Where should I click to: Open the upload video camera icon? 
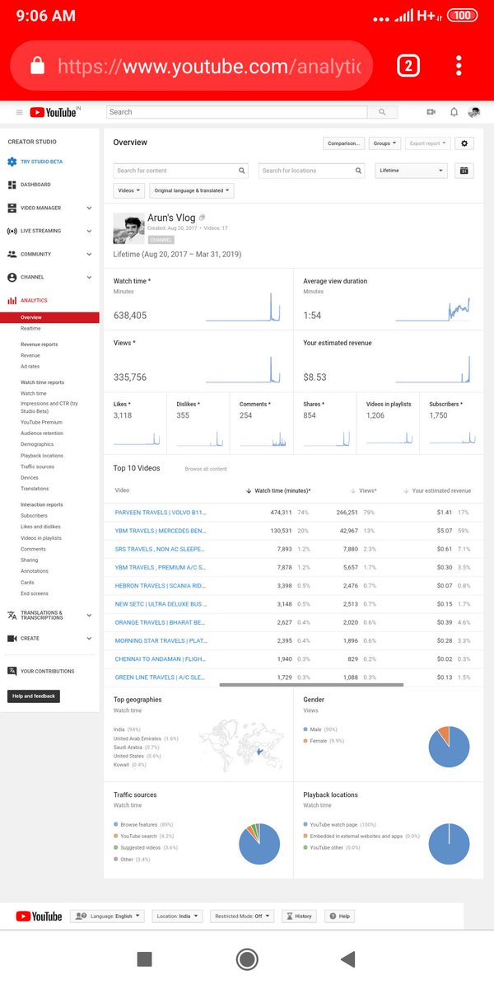tap(431, 112)
